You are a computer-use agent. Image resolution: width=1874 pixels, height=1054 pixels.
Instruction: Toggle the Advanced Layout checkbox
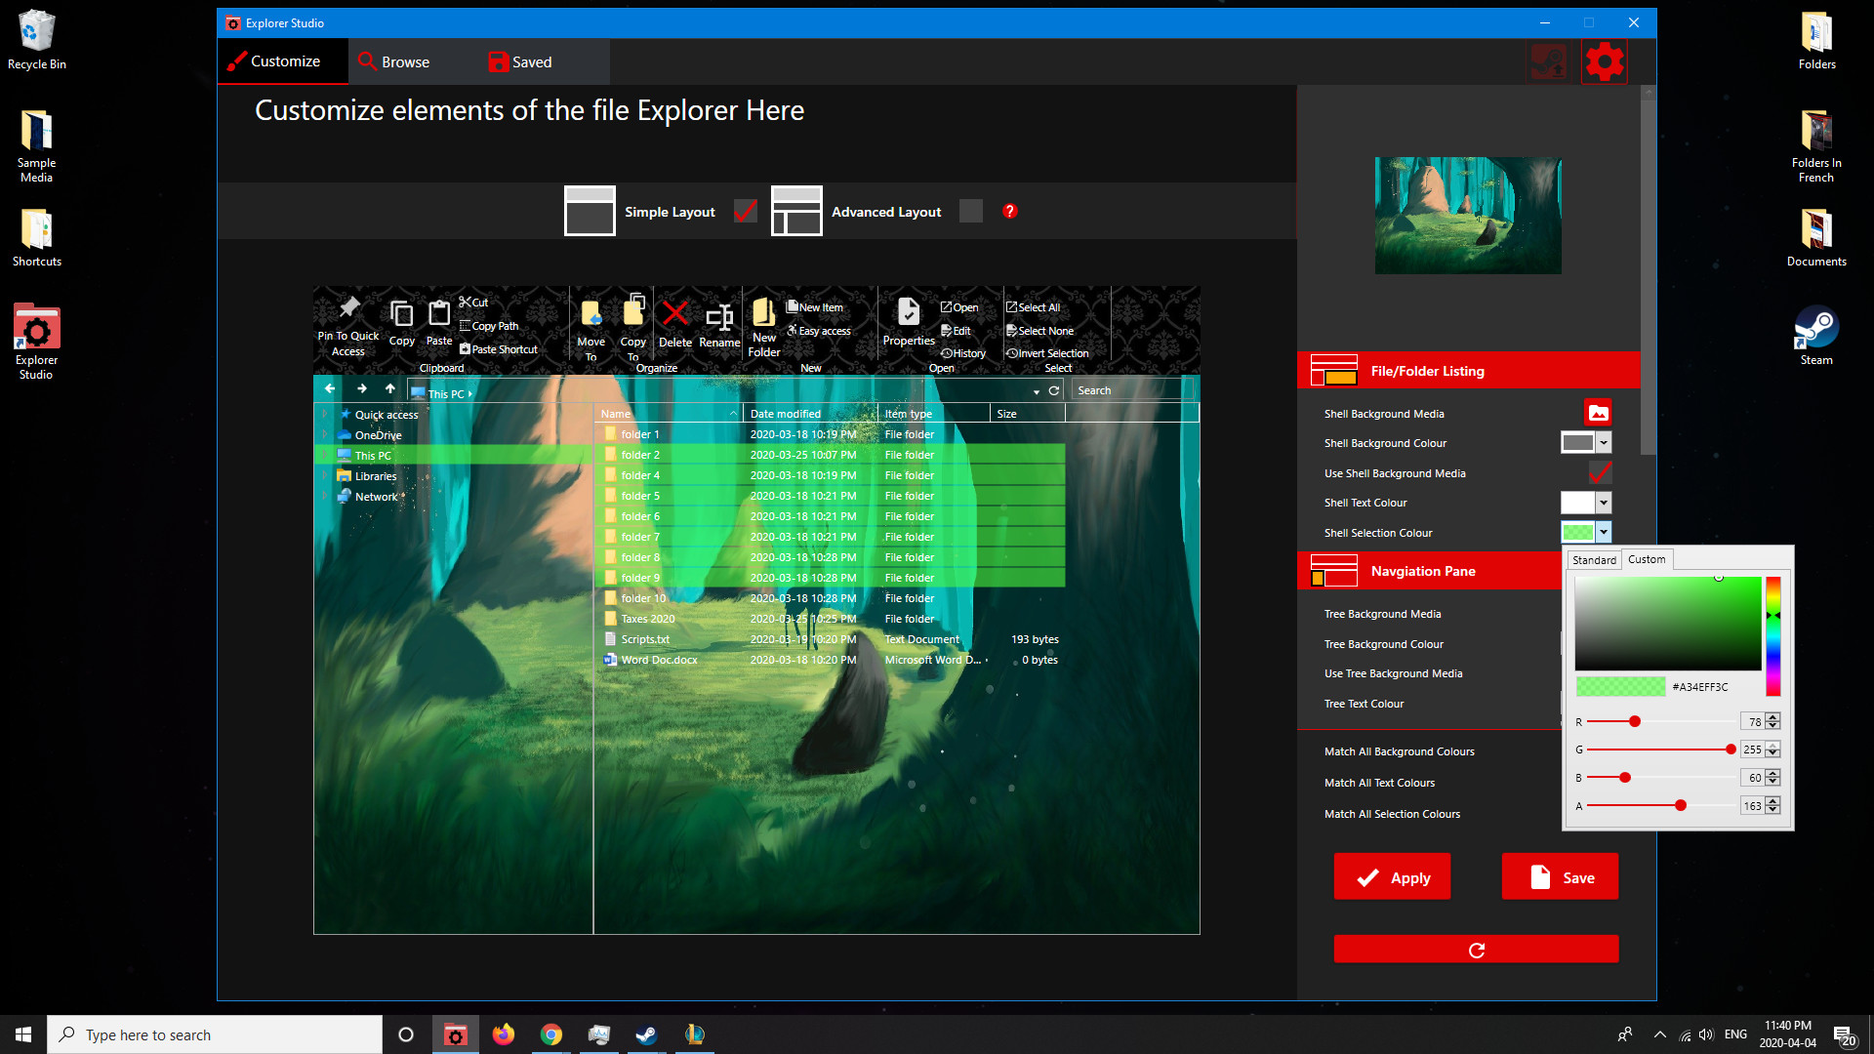(x=971, y=211)
